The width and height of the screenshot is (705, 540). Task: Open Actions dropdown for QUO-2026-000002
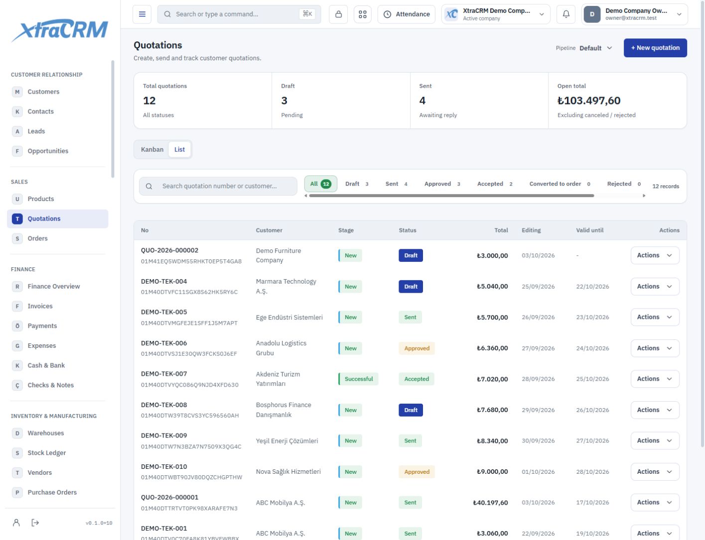[655, 255]
